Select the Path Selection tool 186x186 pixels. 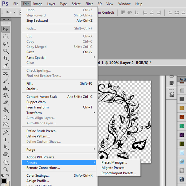pos(6,147)
